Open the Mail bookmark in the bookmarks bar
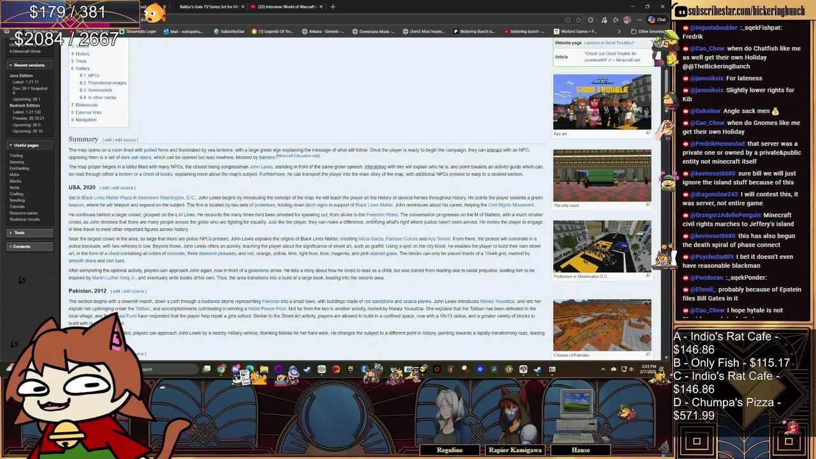This screenshot has height=459, width=816. [185, 31]
